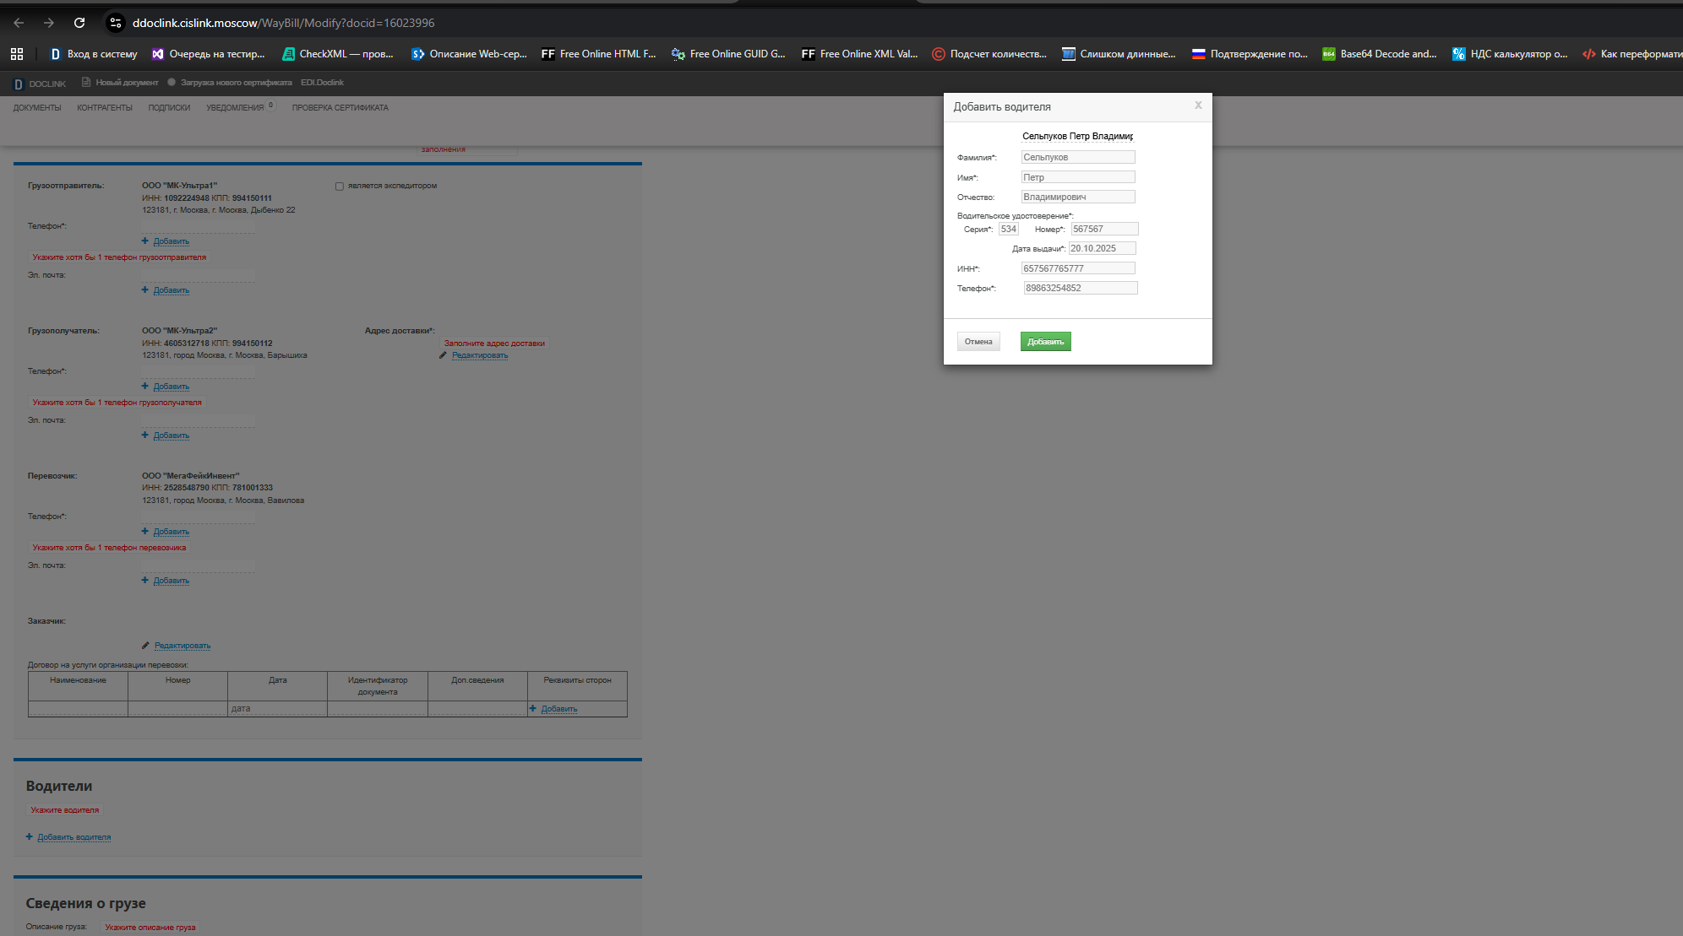The image size is (1683, 936).
Task: Click the green Добавить button
Action: [1045, 342]
